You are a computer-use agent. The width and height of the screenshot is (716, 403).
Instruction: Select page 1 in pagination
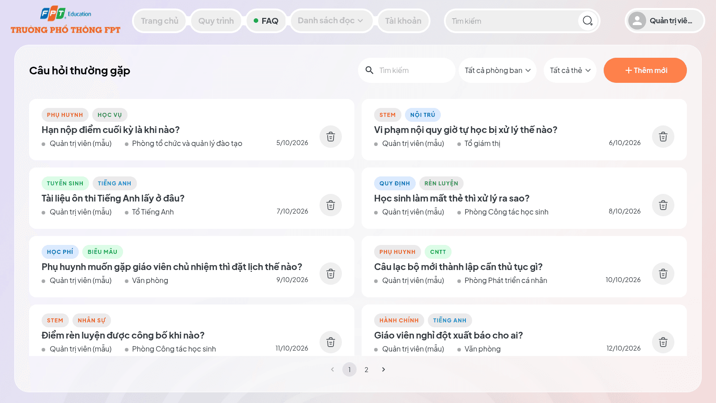349,369
